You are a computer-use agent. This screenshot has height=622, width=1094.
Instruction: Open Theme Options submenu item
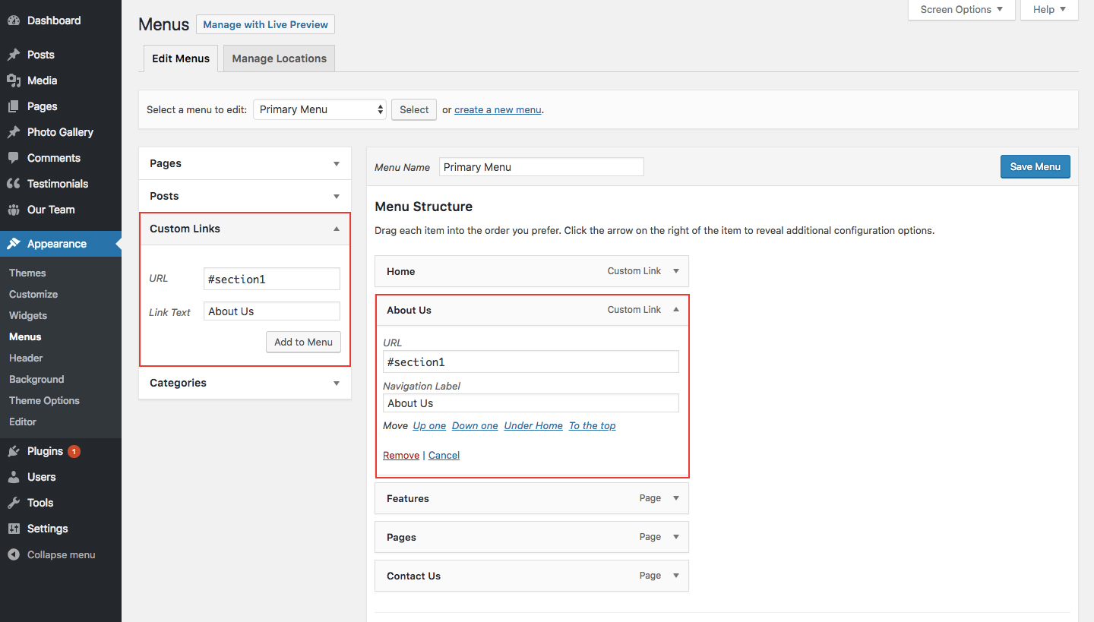point(44,400)
